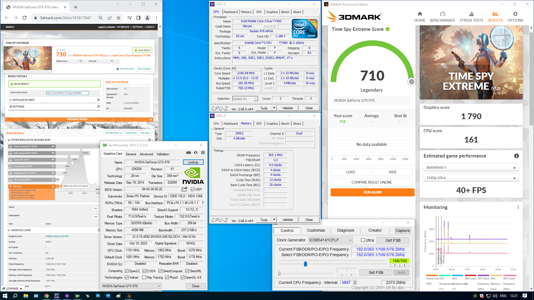Click the Best score info icon
This screenshot has height=300, width=534.
click(x=405, y=116)
